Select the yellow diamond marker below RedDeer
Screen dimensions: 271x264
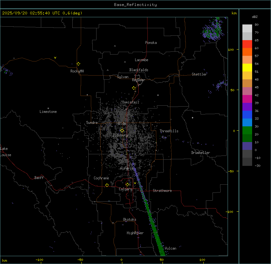134,88
